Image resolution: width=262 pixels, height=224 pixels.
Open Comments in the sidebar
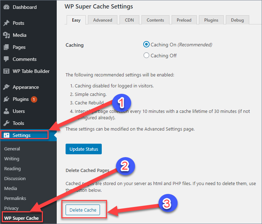[24, 59]
